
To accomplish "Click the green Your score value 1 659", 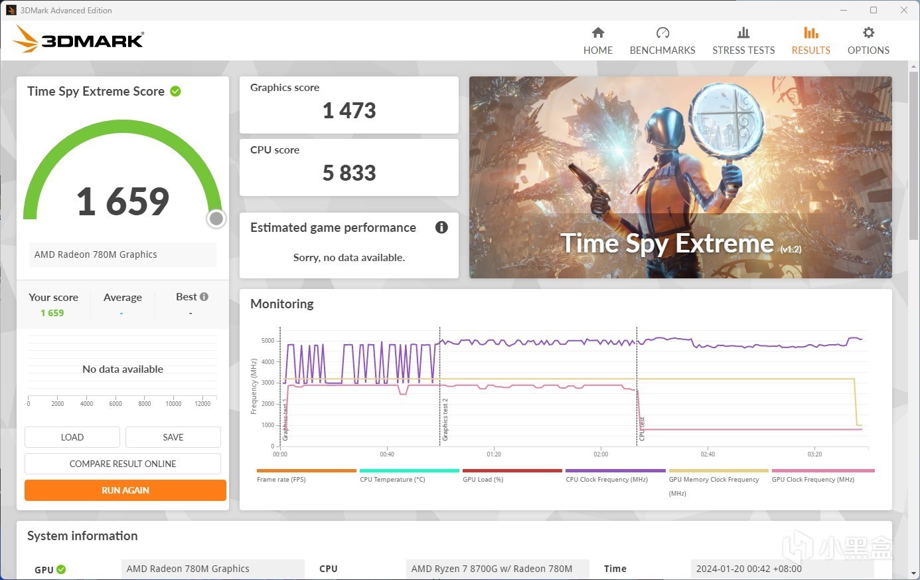I will point(52,313).
